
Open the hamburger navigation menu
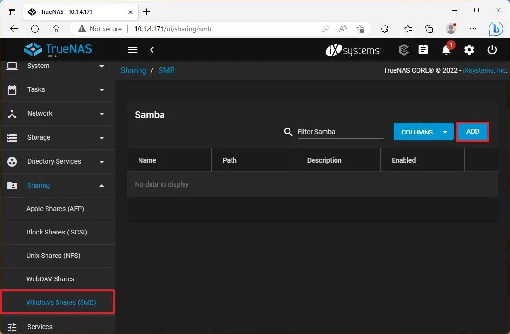[x=132, y=50]
